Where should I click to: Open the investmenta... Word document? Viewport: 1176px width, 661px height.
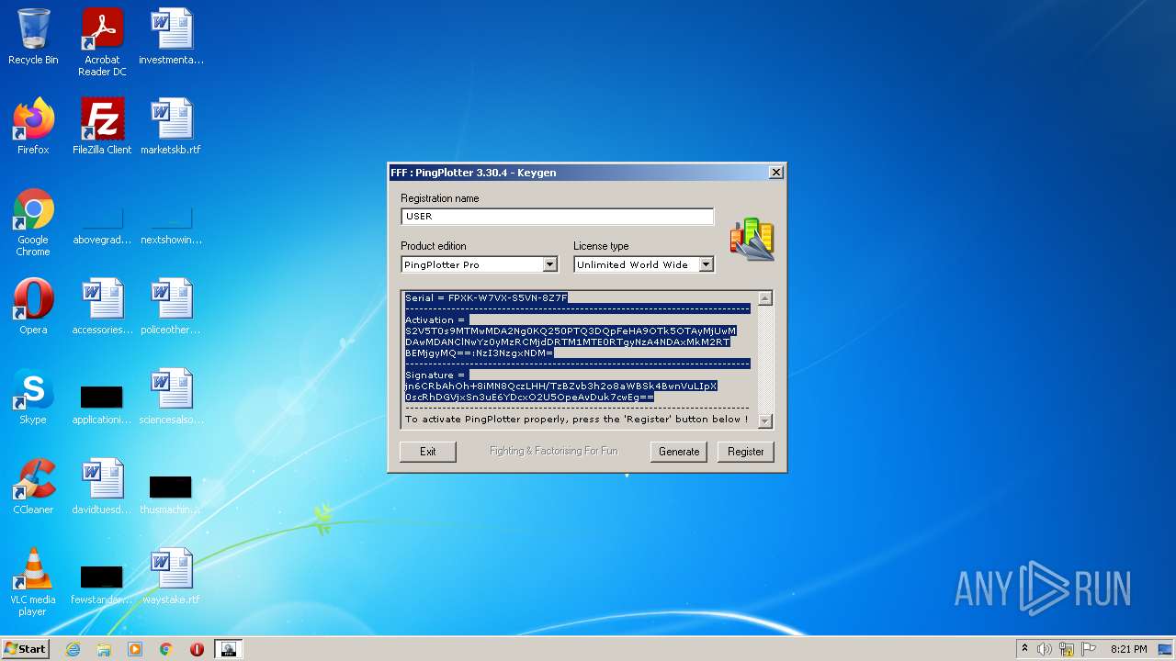coord(171,38)
